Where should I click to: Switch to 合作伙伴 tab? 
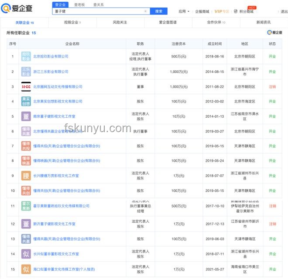coord(216,22)
